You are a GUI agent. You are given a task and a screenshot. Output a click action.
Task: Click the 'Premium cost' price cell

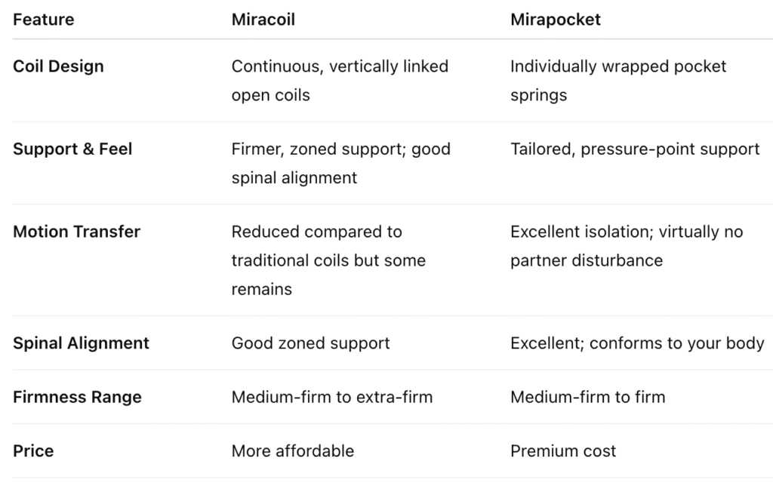(x=562, y=451)
